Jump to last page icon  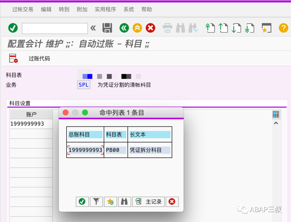250,28
